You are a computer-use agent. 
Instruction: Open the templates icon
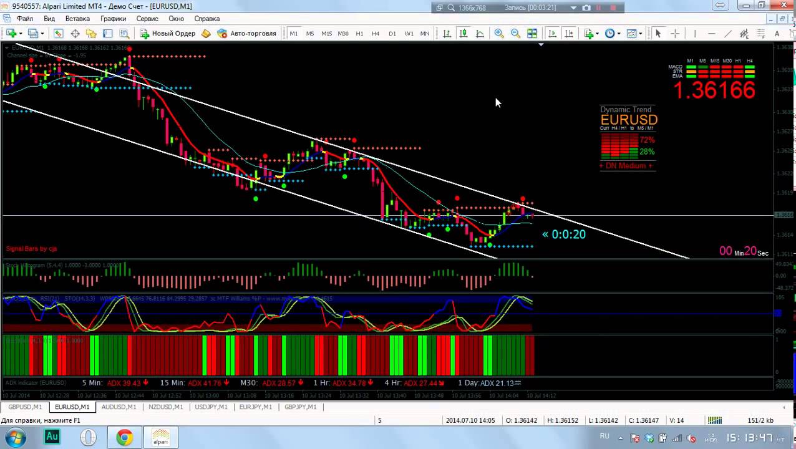[x=631, y=33]
